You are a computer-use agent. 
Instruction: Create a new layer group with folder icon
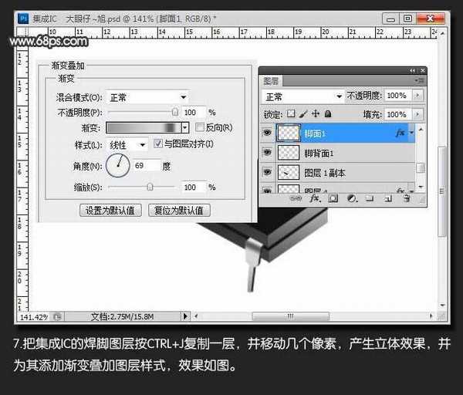(x=369, y=198)
